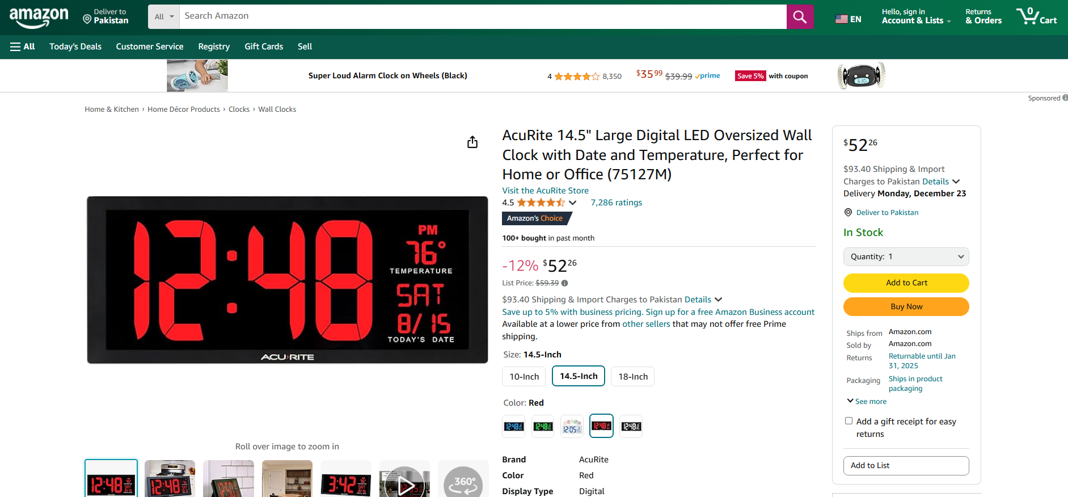This screenshot has height=497, width=1068.
Task: Open Clocks breadcrumb
Action: [x=239, y=109]
